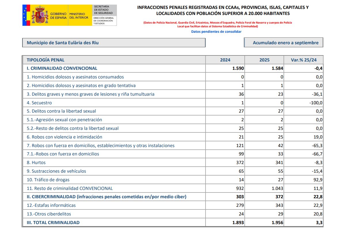Image resolution: width=346 pixels, height=233 pixels.
Task: Select the I. Criminalidad Convencional row label
Action: pos(62,68)
